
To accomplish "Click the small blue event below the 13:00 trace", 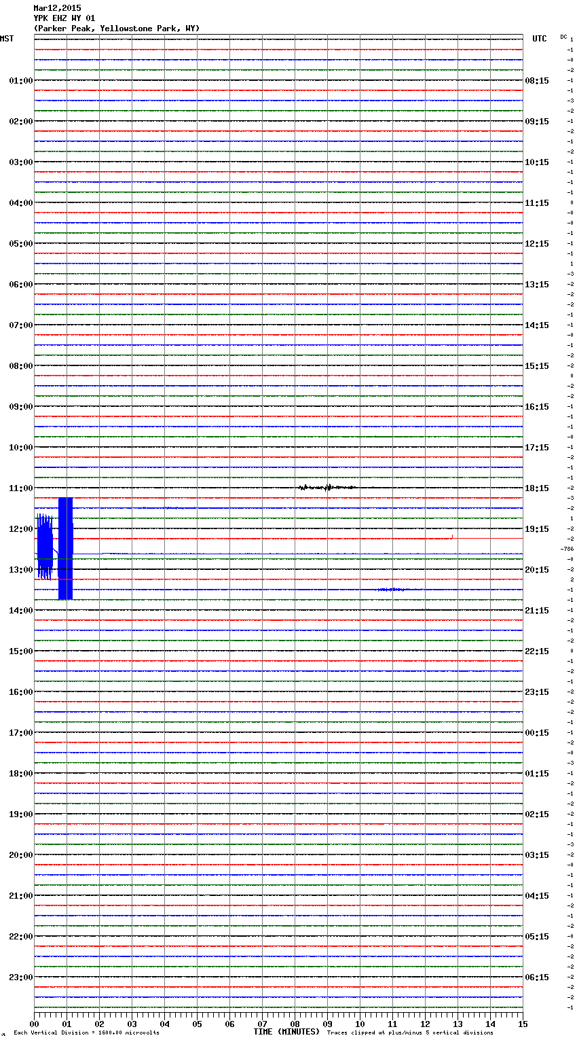I will point(391,589).
